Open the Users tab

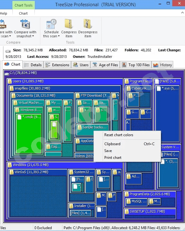[81, 65]
